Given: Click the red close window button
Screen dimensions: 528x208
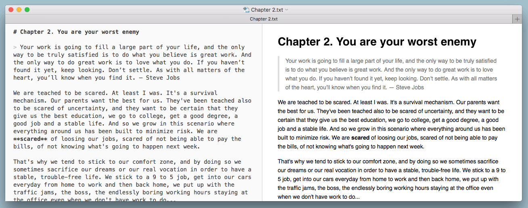Looking at the screenshot, I should coord(11,10).
